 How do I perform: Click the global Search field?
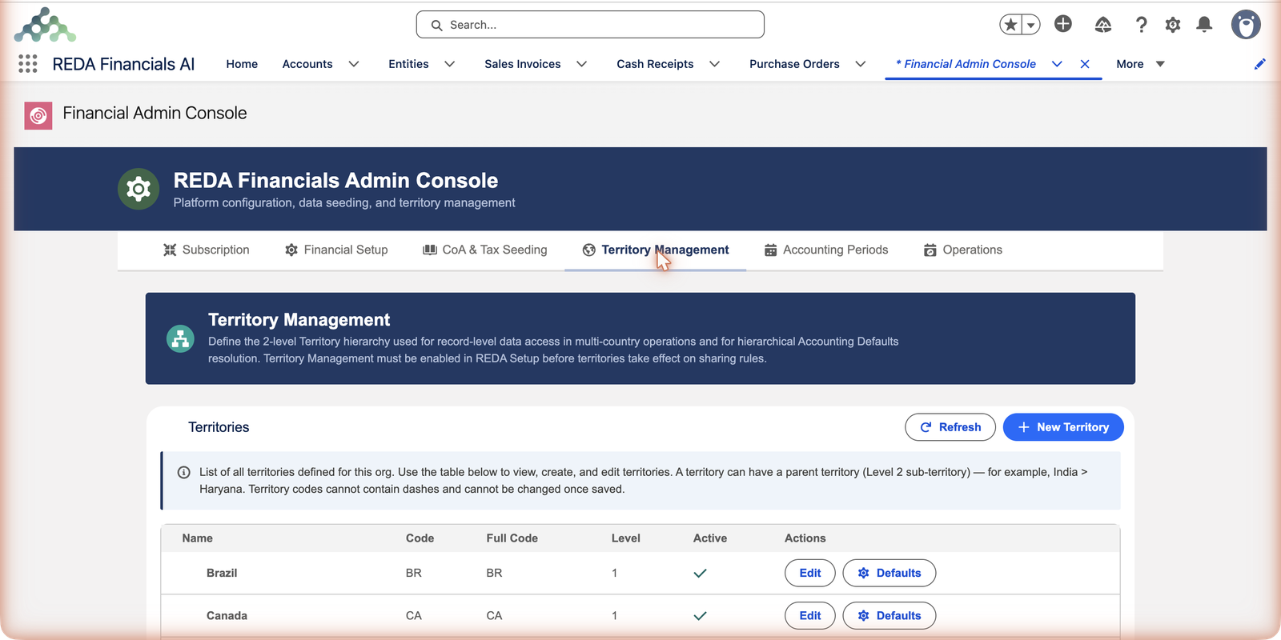pos(590,25)
